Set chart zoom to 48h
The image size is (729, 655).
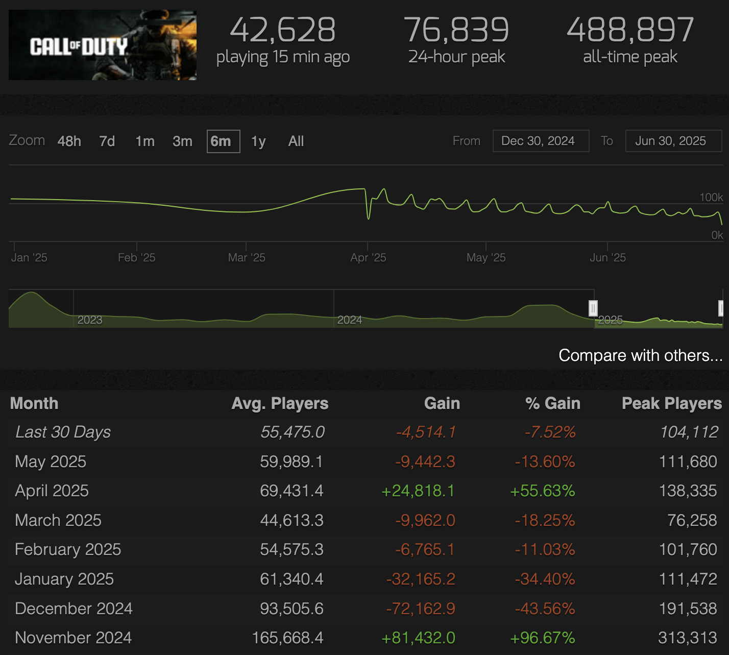click(x=69, y=141)
